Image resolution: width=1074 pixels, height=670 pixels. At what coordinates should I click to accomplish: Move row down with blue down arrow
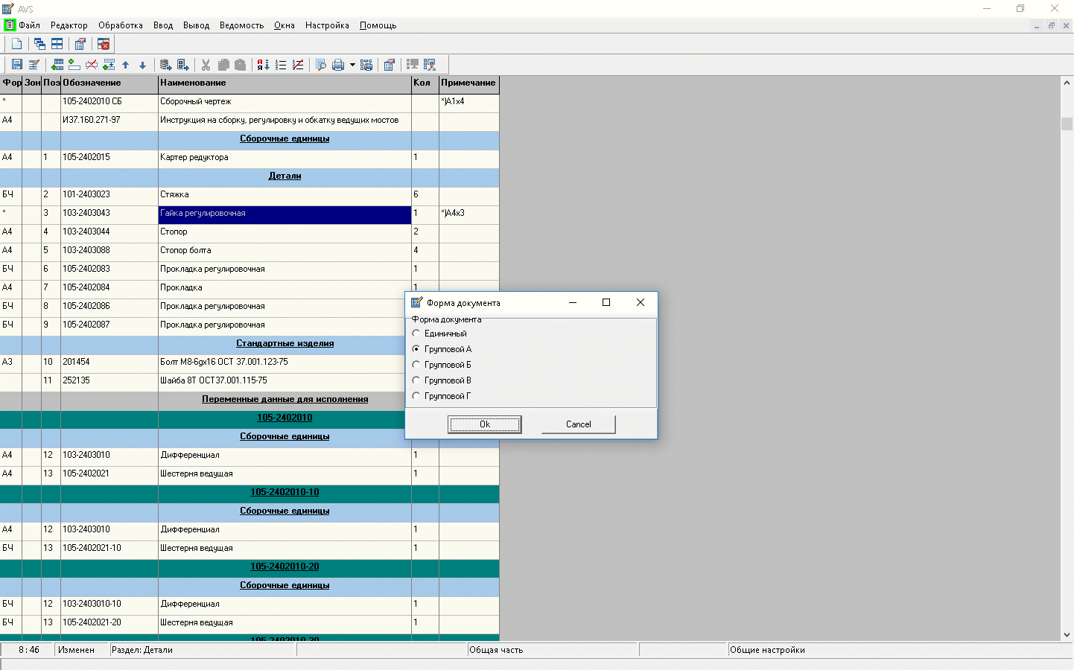point(142,65)
